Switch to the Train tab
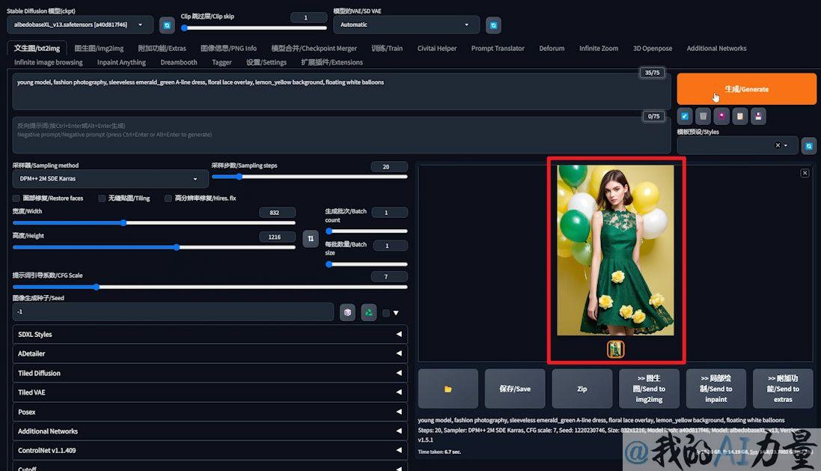Screen dimensions: 821x471 pos(387,48)
